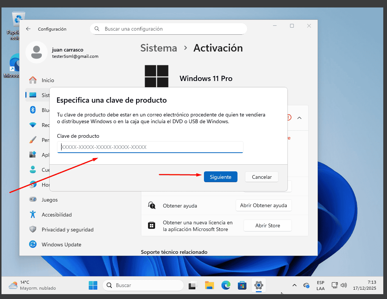Screen dimensions: 387x299
Task: Focus the Clave de producto field
Action: pos(150,147)
